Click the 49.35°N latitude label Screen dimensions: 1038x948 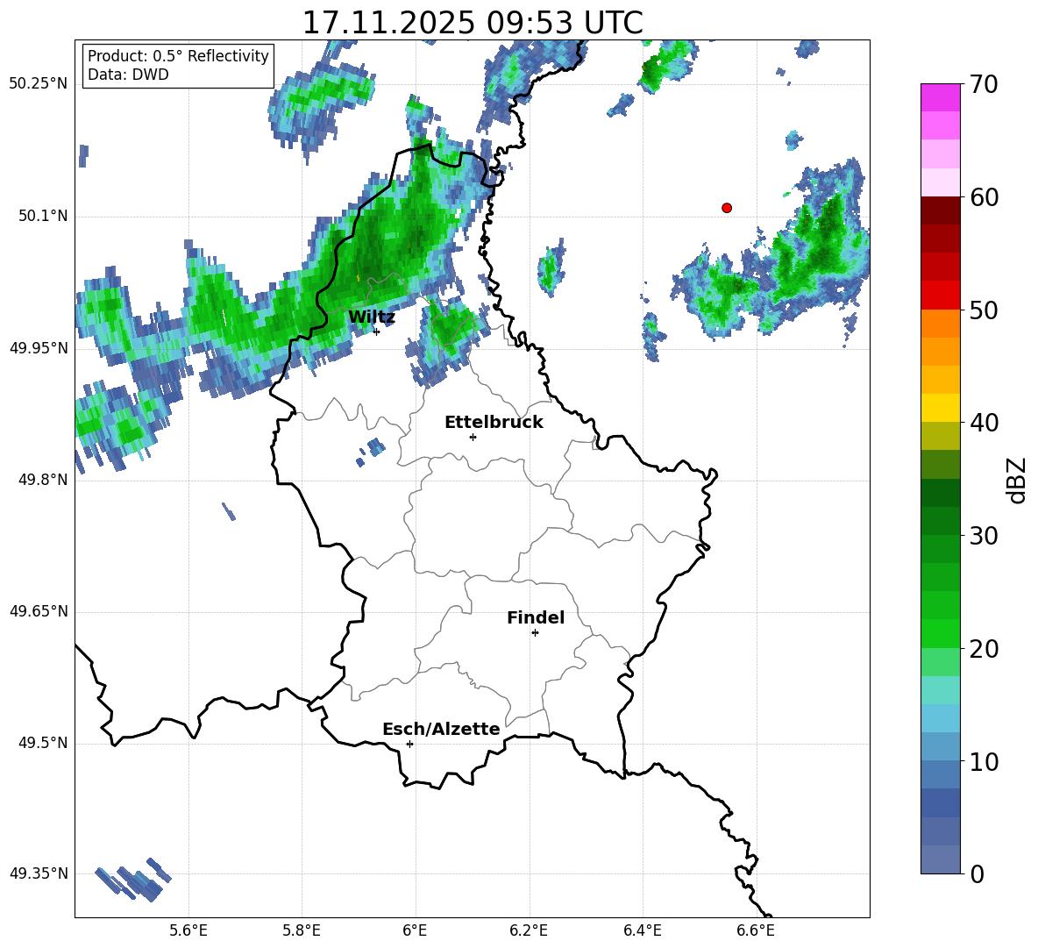coord(39,873)
